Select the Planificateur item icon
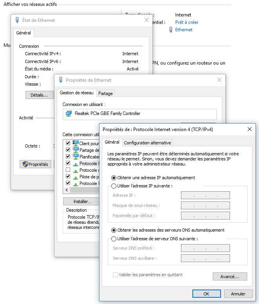The height and width of the screenshot is (304, 259). click(x=76, y=156)
